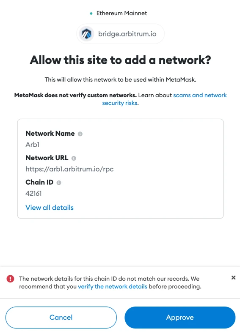Dismiss the chain ID warning banner
This screenshot has width=240, height=334.
[x=233, y=277]
